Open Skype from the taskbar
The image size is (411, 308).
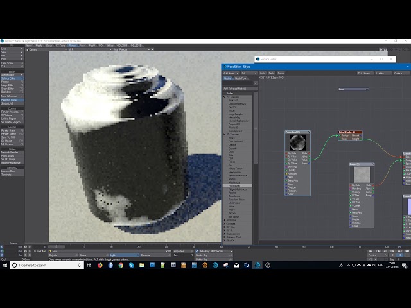[x=131, y=265]
